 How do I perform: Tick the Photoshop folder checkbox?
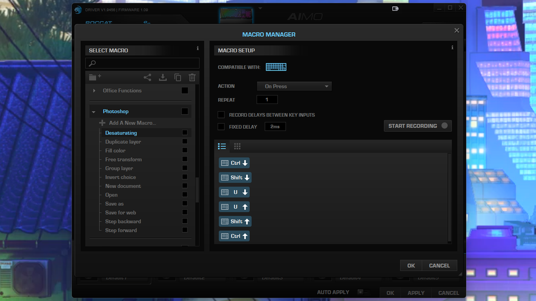(185, 111)
